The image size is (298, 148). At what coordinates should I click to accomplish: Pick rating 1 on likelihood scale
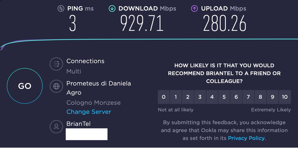pyautogui.click(x=176, y=97)
